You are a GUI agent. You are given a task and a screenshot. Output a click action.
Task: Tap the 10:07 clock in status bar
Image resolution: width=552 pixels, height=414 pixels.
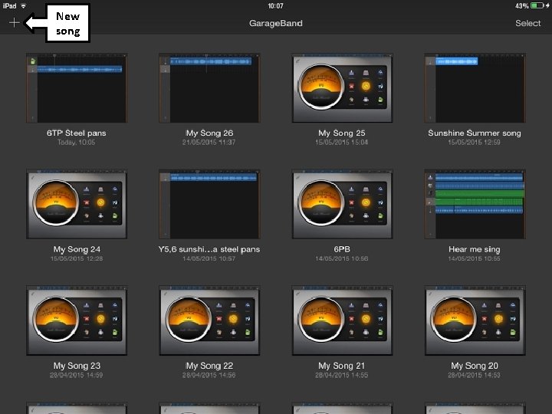click(276, 5)
